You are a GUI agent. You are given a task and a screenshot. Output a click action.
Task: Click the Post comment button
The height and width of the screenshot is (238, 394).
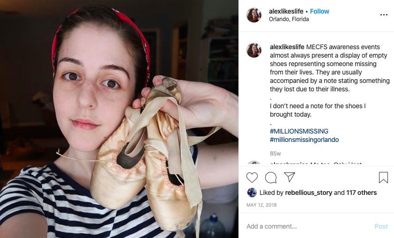pos(381,226)
